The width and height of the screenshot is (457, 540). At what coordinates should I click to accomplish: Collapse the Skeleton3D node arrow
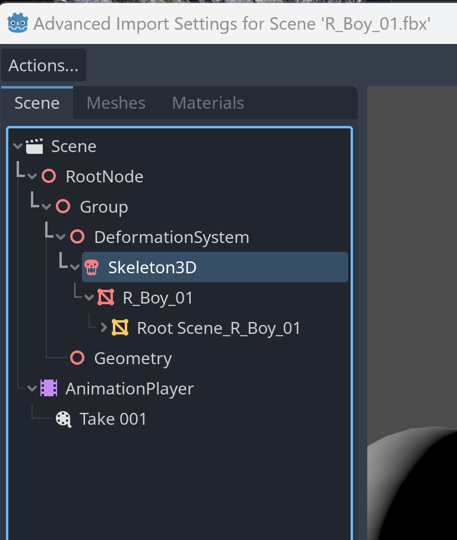pyautogui.click(x=75, y=267)
